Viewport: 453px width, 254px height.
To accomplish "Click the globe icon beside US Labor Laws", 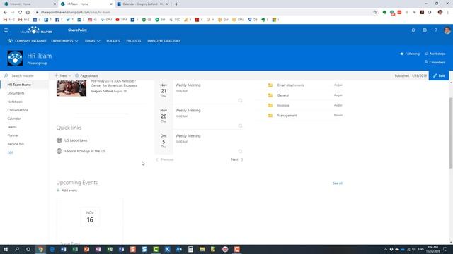I will [x=59, y=140].
